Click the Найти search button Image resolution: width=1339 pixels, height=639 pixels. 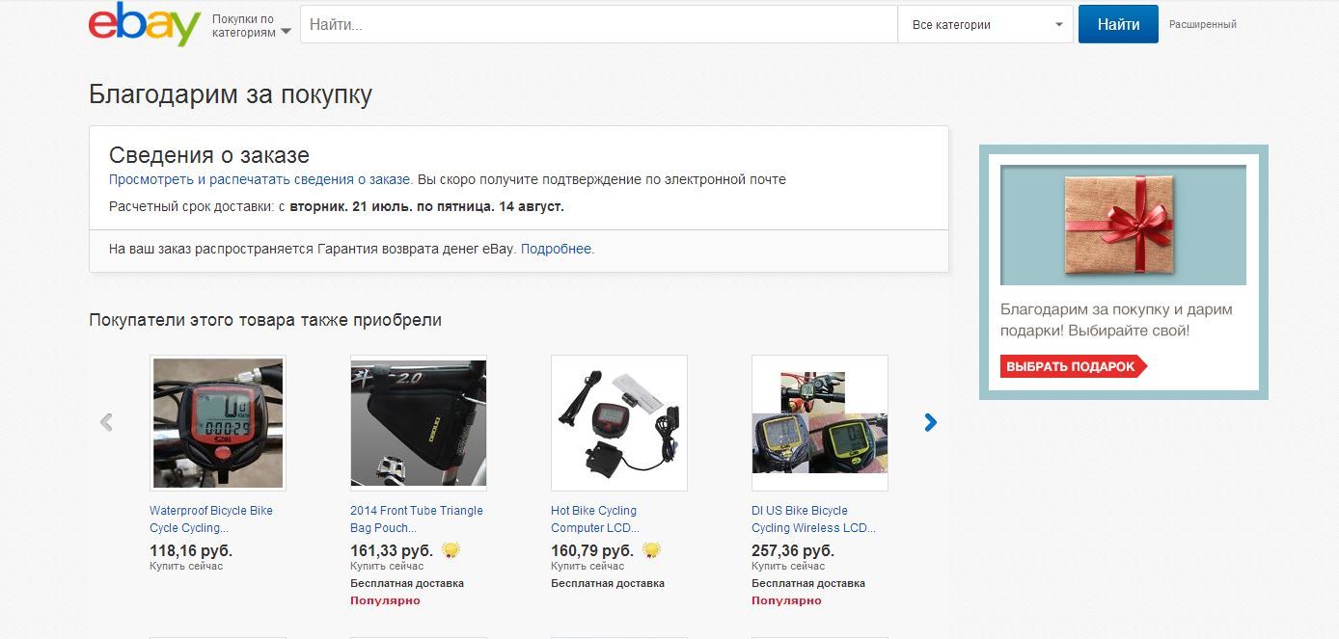pyautogui.click(x=1118, y=25)
